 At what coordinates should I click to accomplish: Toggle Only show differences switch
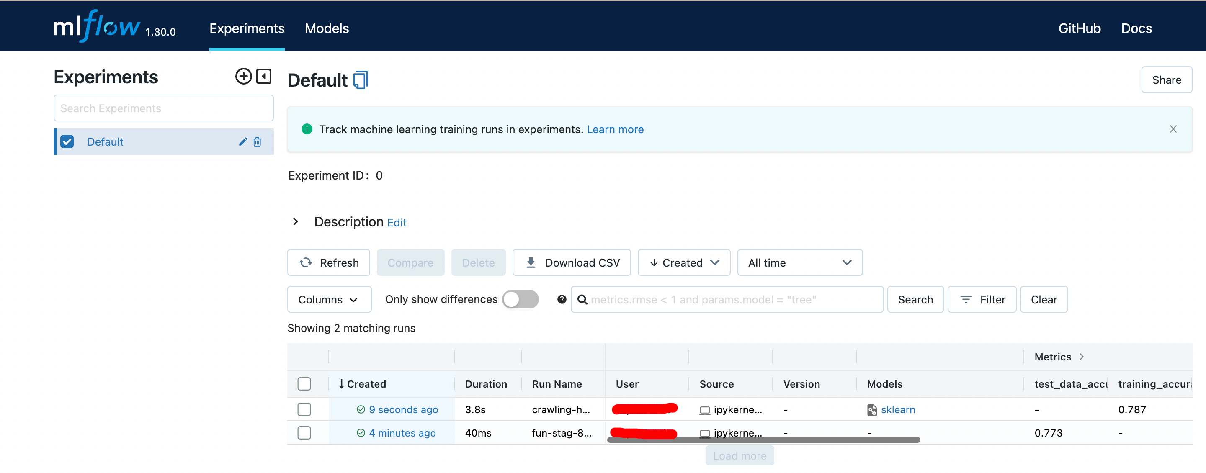pos(520,299)
